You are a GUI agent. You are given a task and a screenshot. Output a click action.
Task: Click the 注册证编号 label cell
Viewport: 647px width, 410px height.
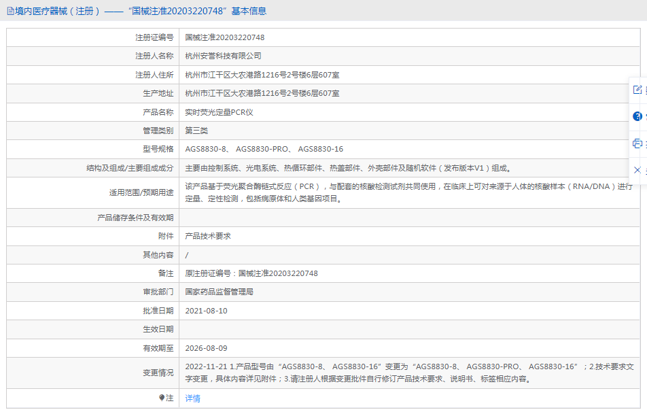[155, 37]
